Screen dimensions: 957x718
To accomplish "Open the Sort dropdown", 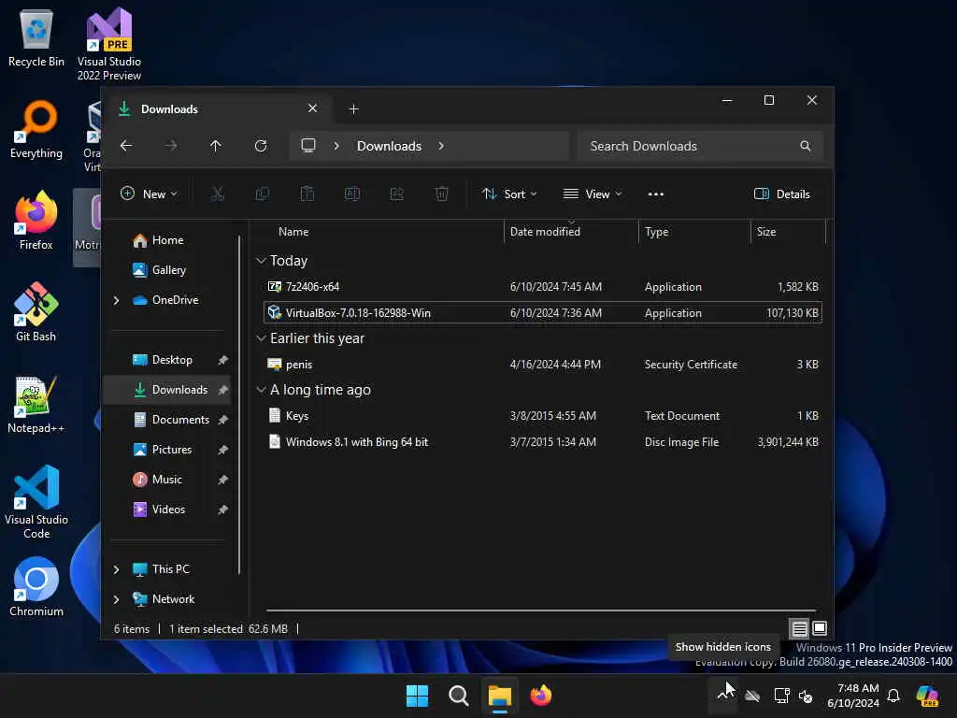I will [x=509, y=194].
